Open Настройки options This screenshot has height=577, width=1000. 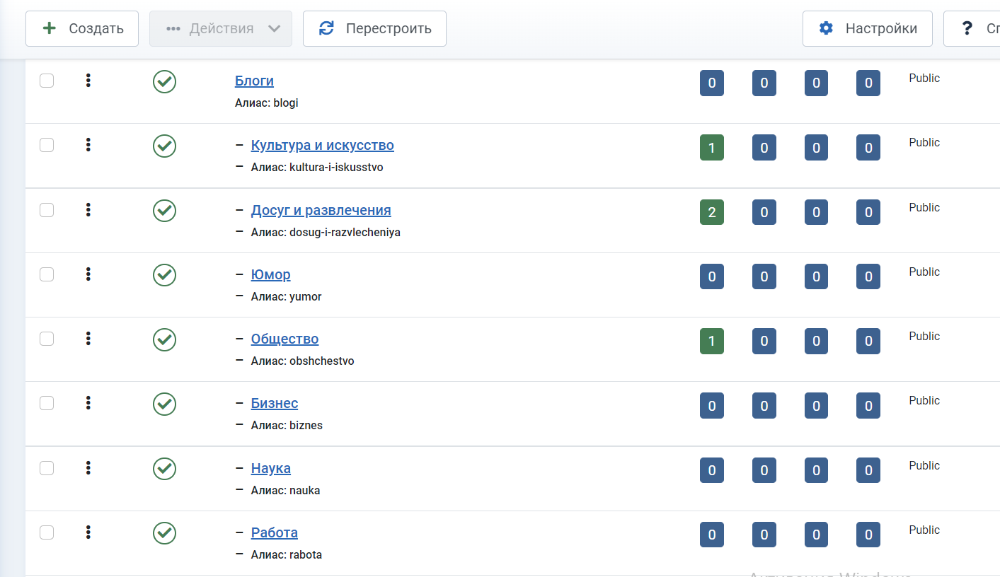click(867, 29)
